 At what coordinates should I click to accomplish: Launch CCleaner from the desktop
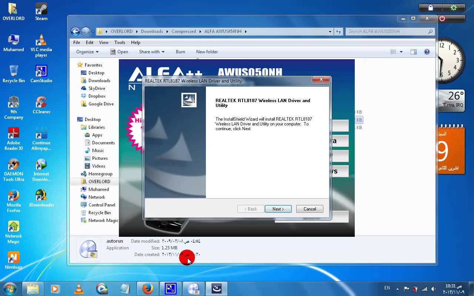41,105
